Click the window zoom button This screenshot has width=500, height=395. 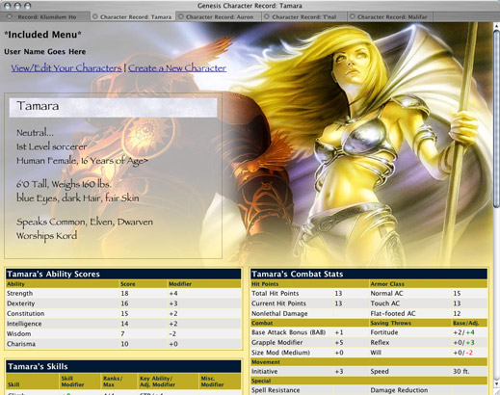(28, 6)
